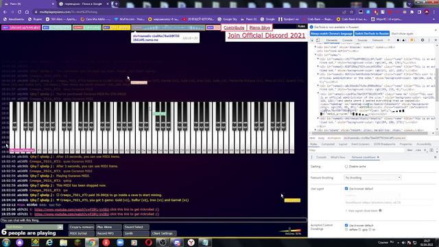Expand the div id="names" tree node
This screenshot has width=439, height=247.
[x=316, y=55]
